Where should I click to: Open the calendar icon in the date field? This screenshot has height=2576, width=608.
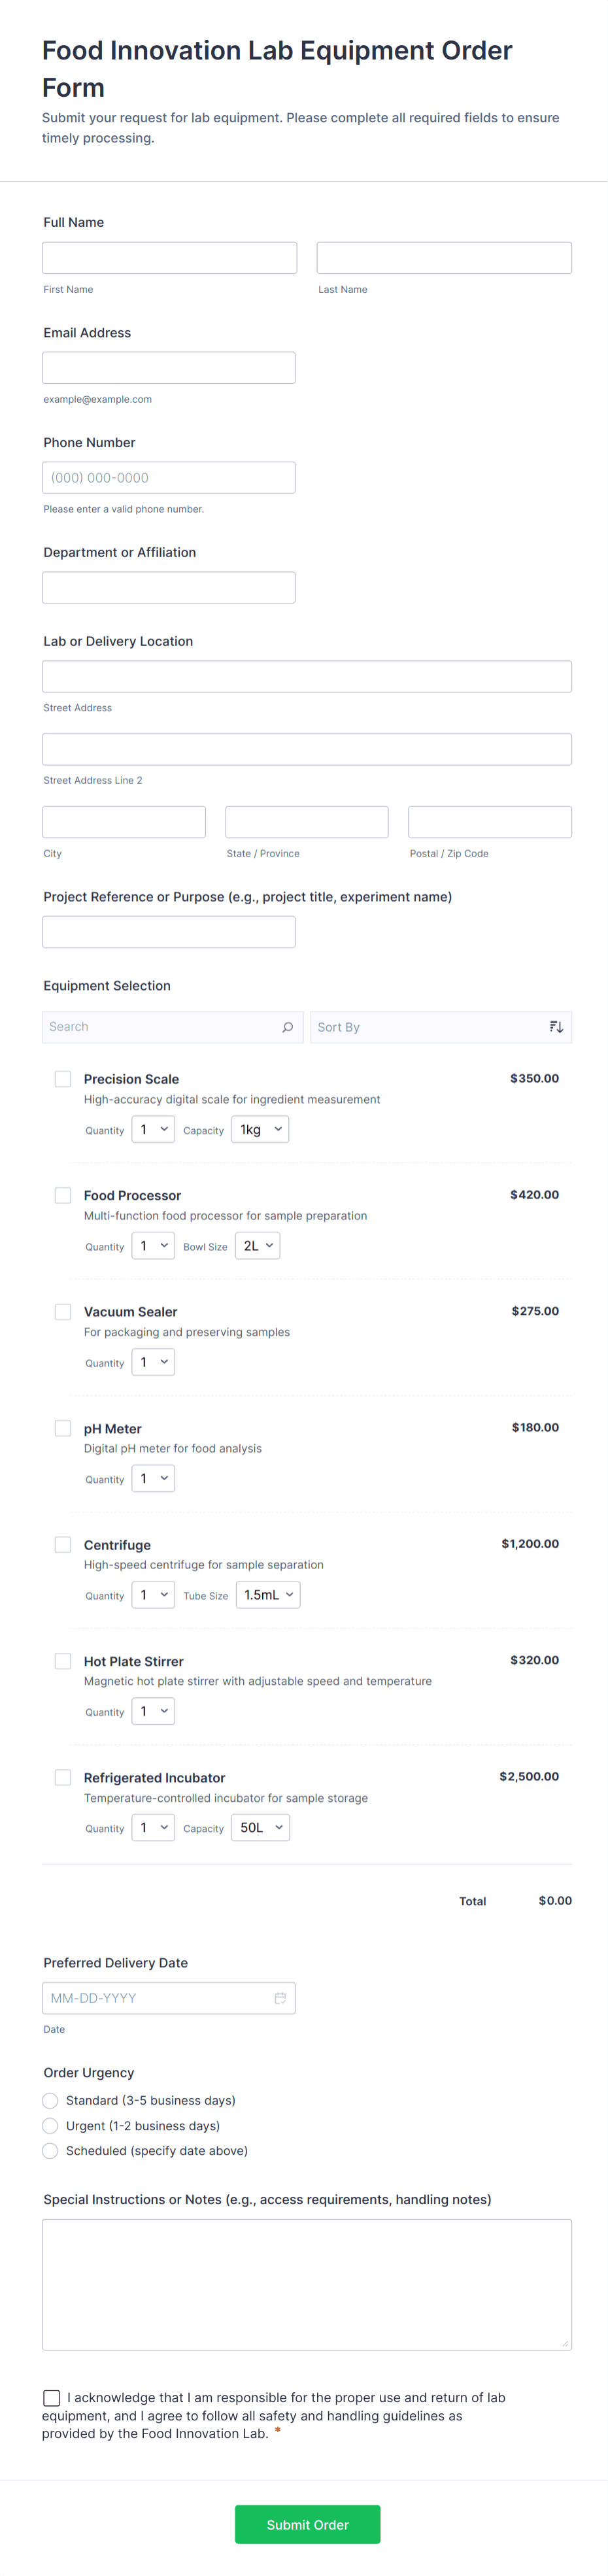281,1997
